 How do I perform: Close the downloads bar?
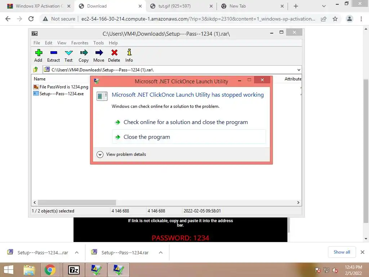[363, 252]
